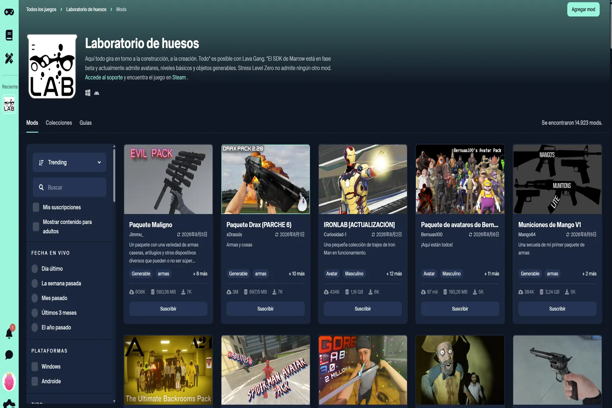The height and width of the screenshot is (408, 612).
Task: Open the recent Bonelab game icon
Action: coord(9,105)
